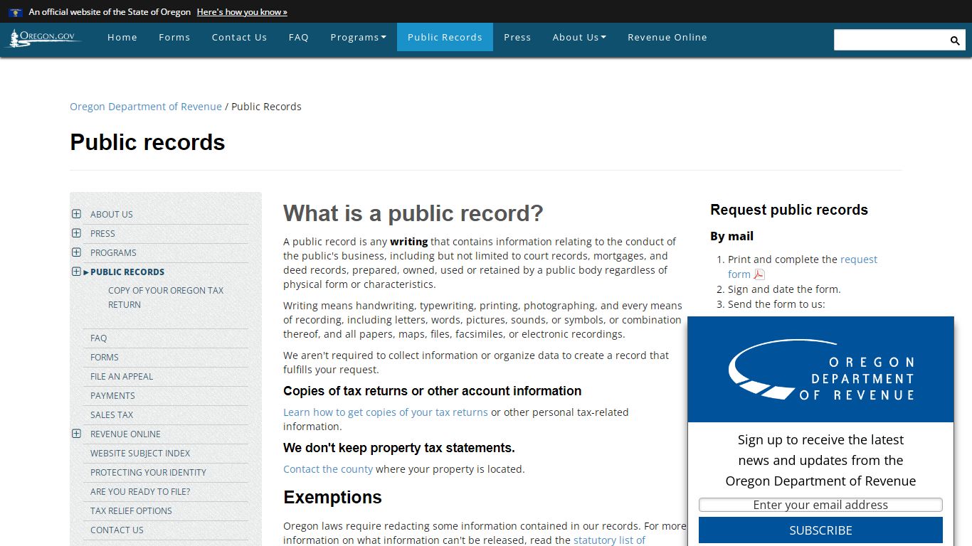This screenshot has height=546, width=972.
Task: Open Revenue Online in the top navigation
Action: pos(667,37)
